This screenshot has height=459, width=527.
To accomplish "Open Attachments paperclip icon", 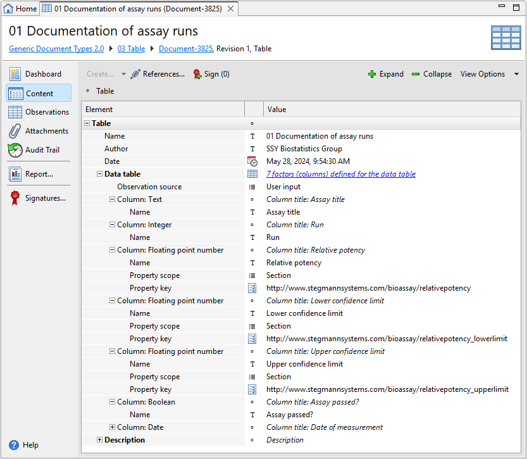I will click(x=15, y=131).
